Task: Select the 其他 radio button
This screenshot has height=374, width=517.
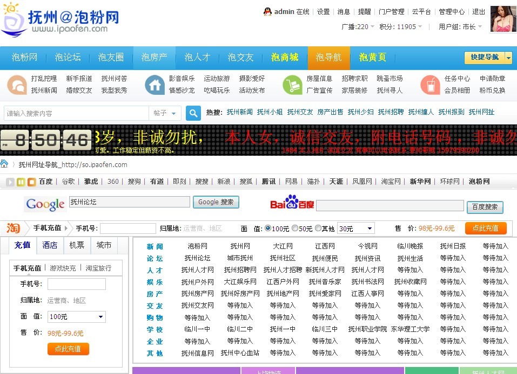Action: point(318,228)
